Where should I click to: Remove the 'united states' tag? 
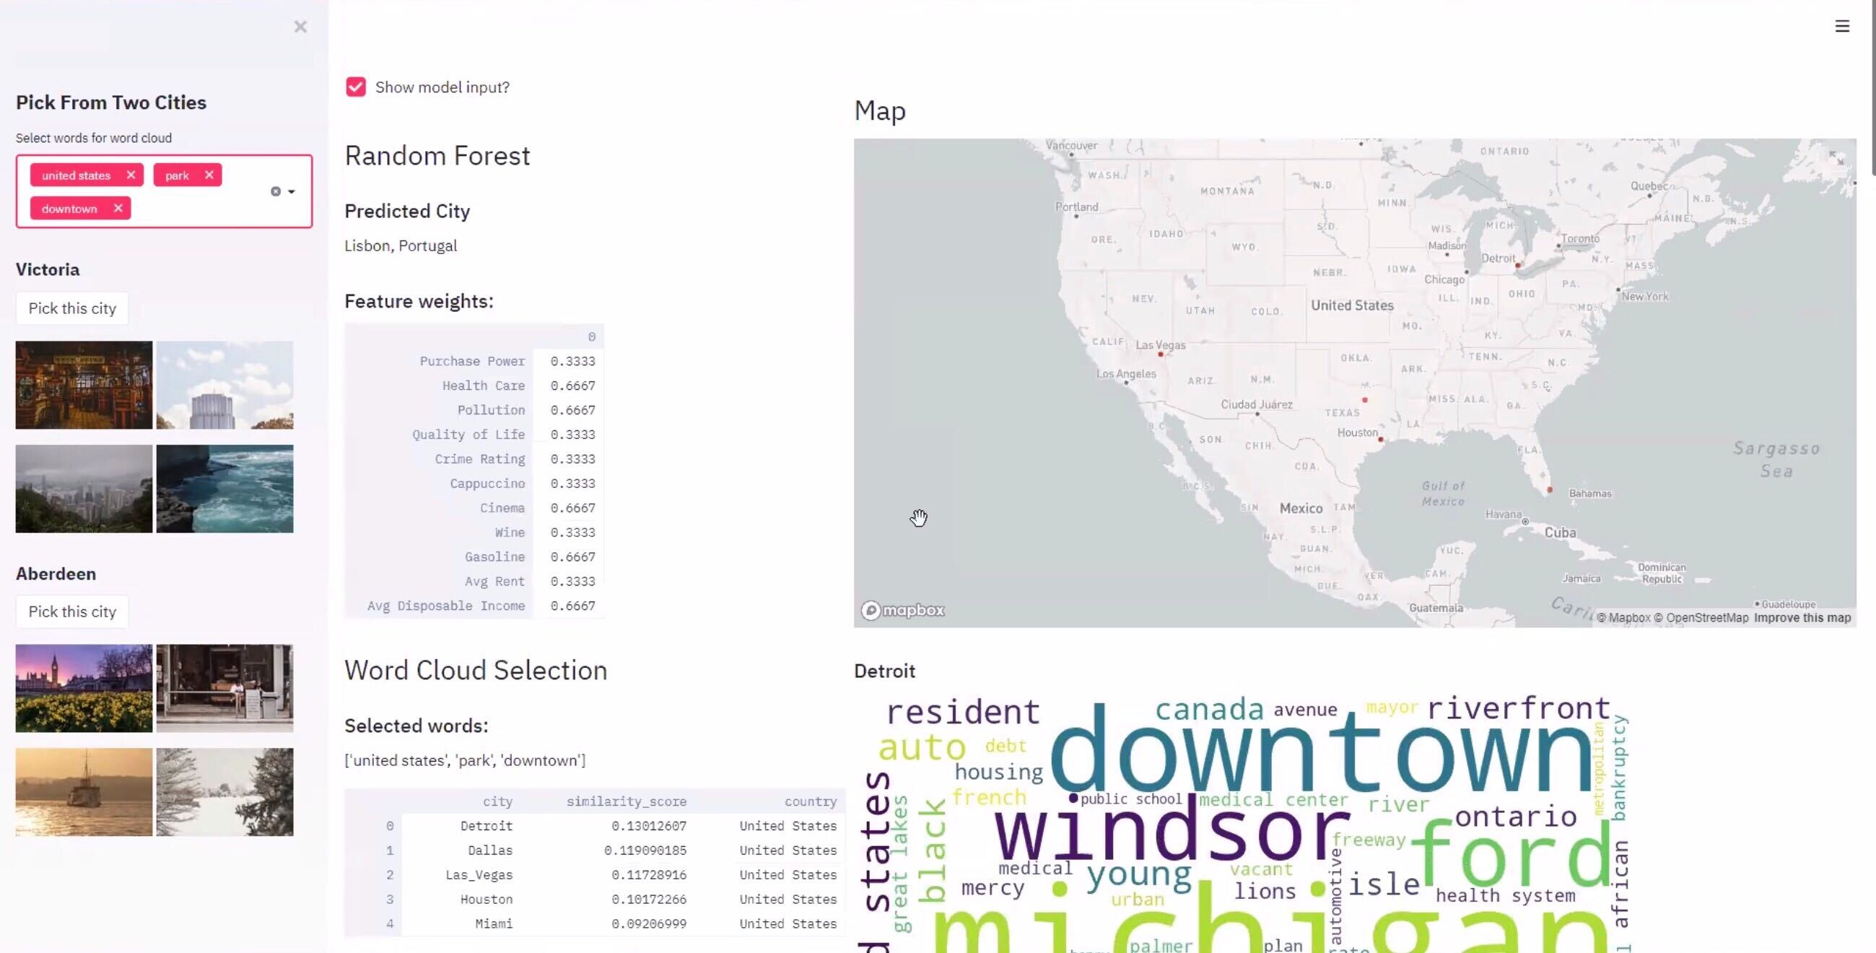(131, 175)
